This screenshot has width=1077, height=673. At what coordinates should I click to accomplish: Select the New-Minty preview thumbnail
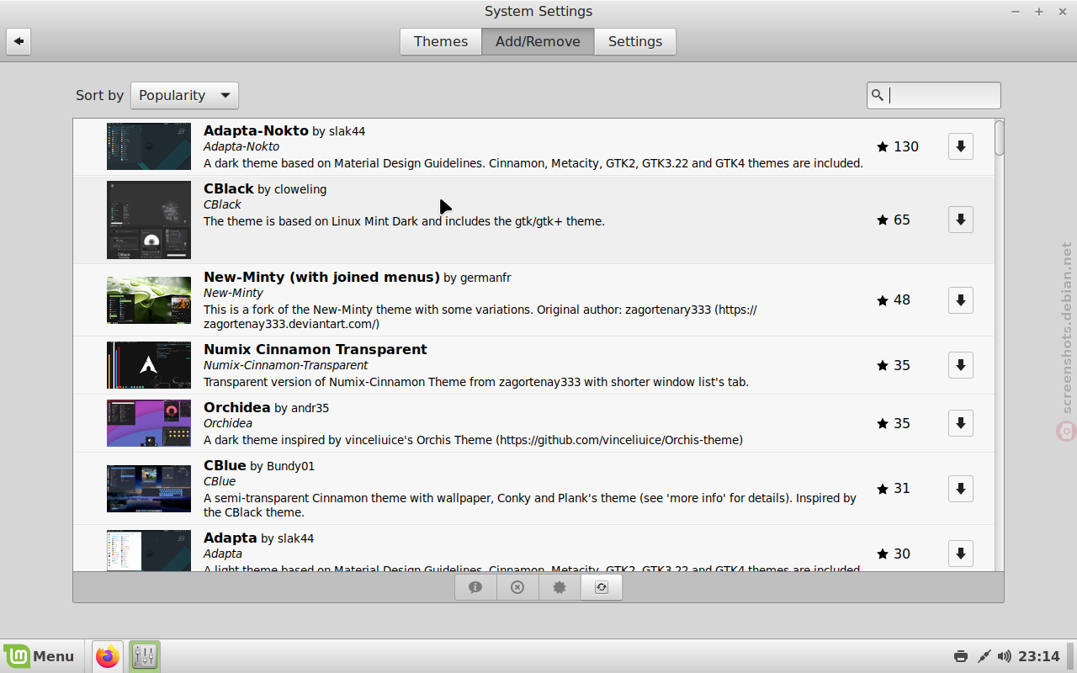click(x=149, y=300)
